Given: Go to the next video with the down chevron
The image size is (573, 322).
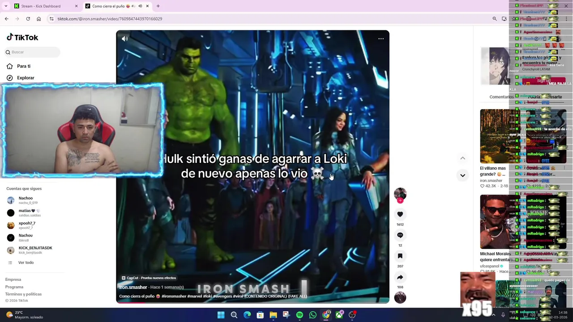Looking at the screenshot, I should [462, 175].
